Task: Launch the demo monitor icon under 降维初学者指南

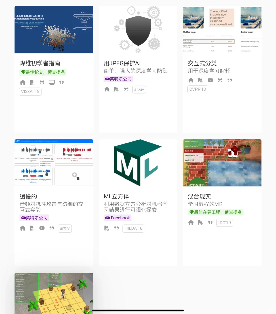Action: click(x=52, y=82)
